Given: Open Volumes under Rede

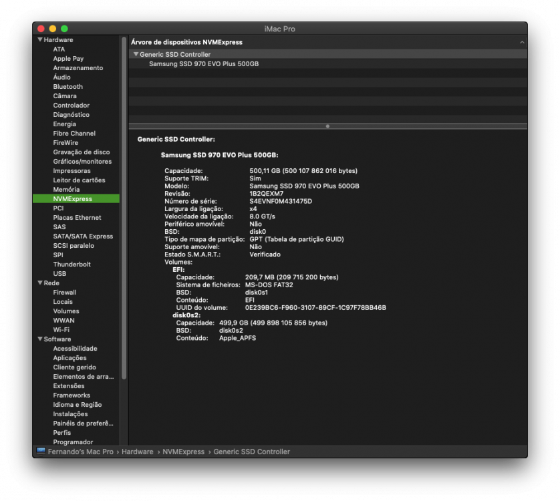Looking at the screenshot, I should click(x=66, y=311).
